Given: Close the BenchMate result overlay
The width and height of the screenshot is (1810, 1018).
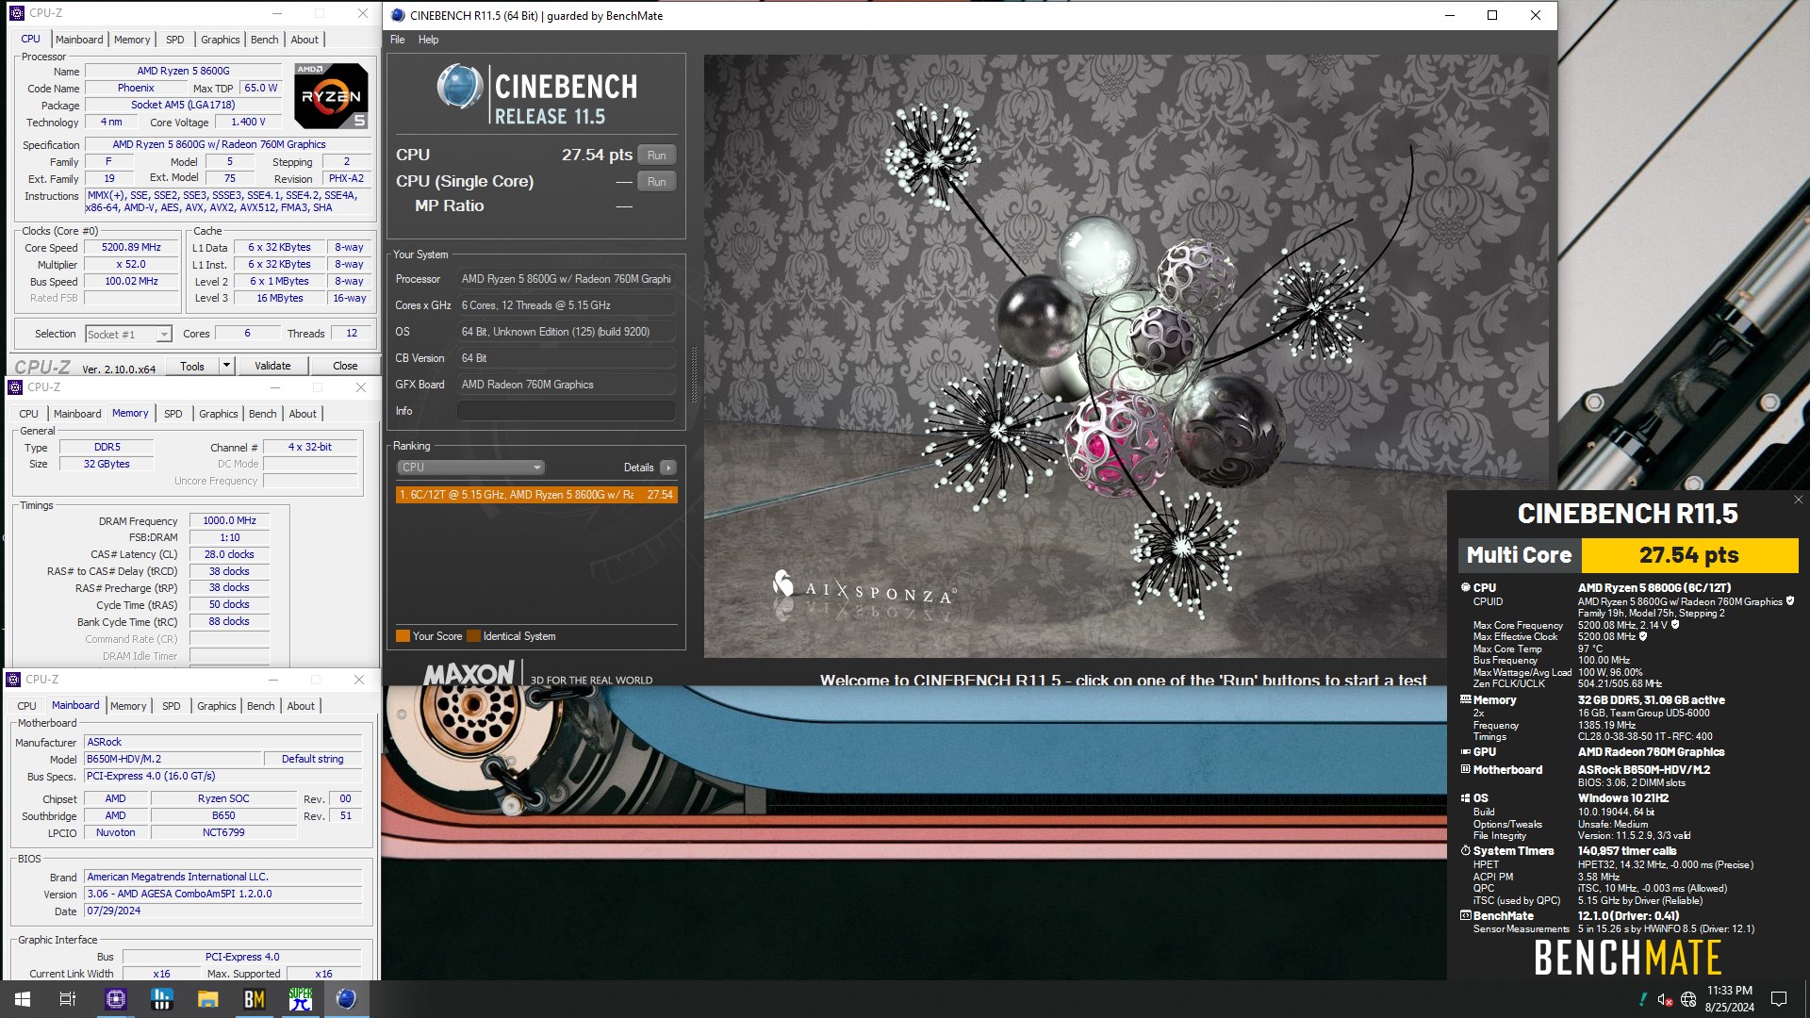Looking at the screenshot, I should [x=1798, y=500].
